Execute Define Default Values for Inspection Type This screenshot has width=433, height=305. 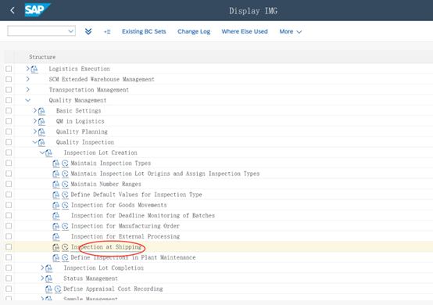pos(65,195)
